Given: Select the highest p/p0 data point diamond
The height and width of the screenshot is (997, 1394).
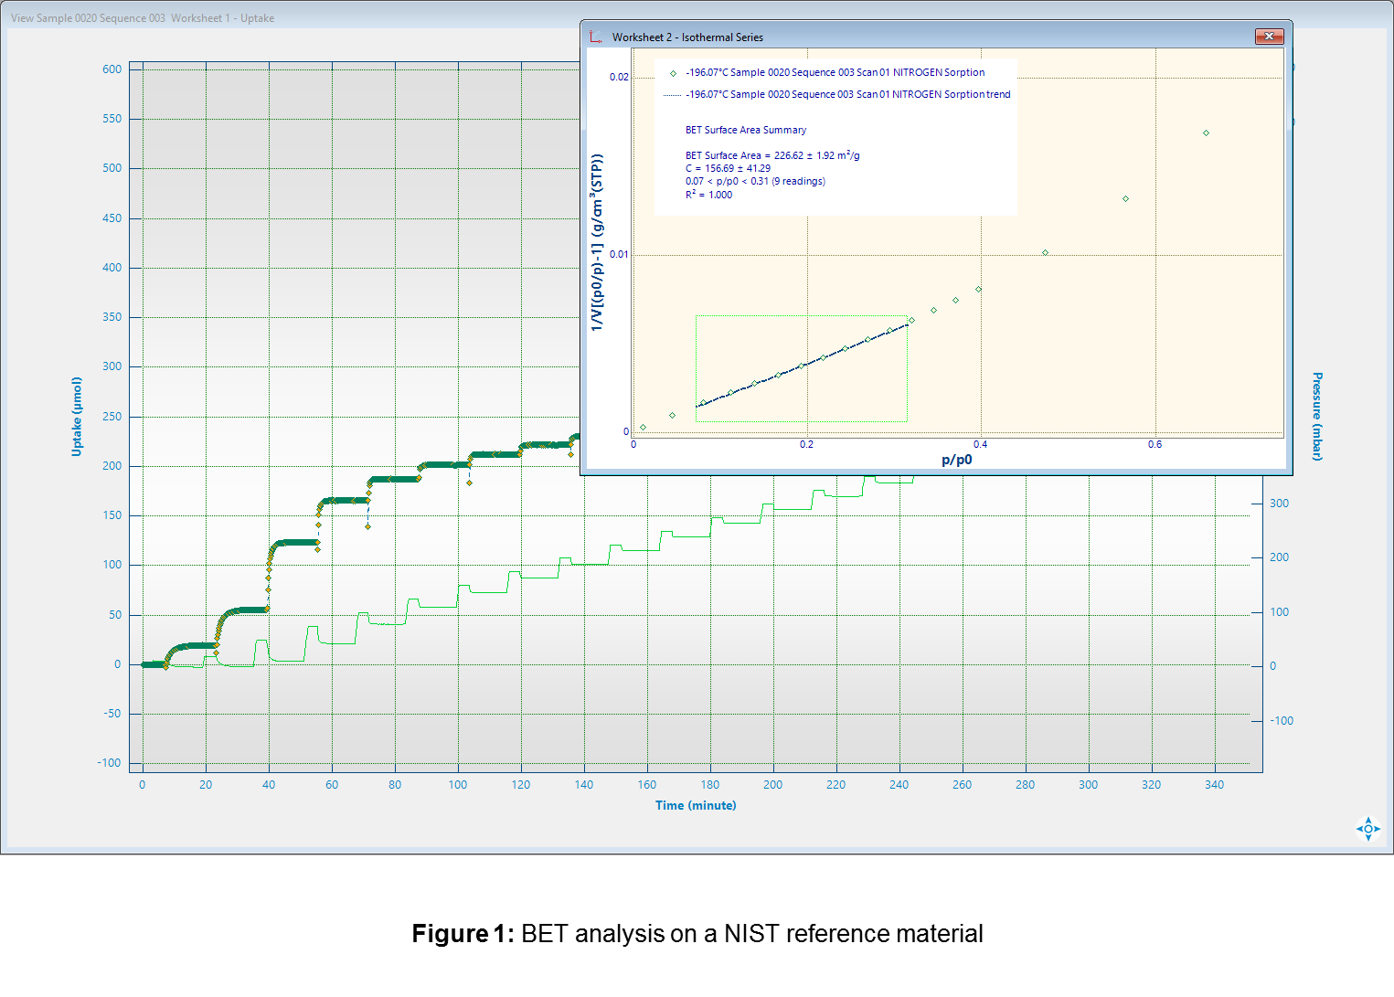Looking at the screenshot, I should click(x=1206, y=133).
